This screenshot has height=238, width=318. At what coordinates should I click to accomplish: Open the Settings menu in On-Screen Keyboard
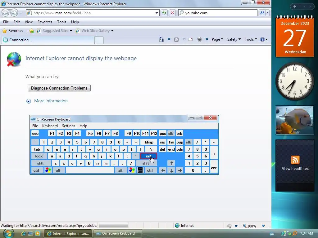(x=69, y=126)
